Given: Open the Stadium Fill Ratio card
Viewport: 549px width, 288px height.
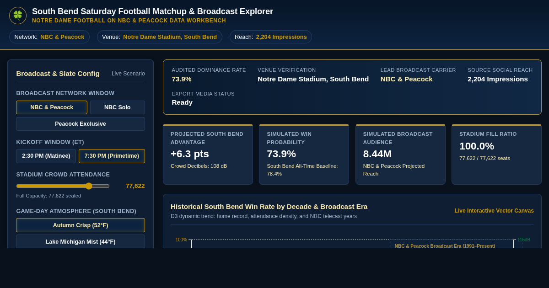Looking at the screenshot, I should click(x=496, y=155).
